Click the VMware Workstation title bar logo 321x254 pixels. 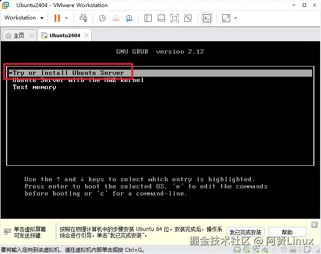5,5
